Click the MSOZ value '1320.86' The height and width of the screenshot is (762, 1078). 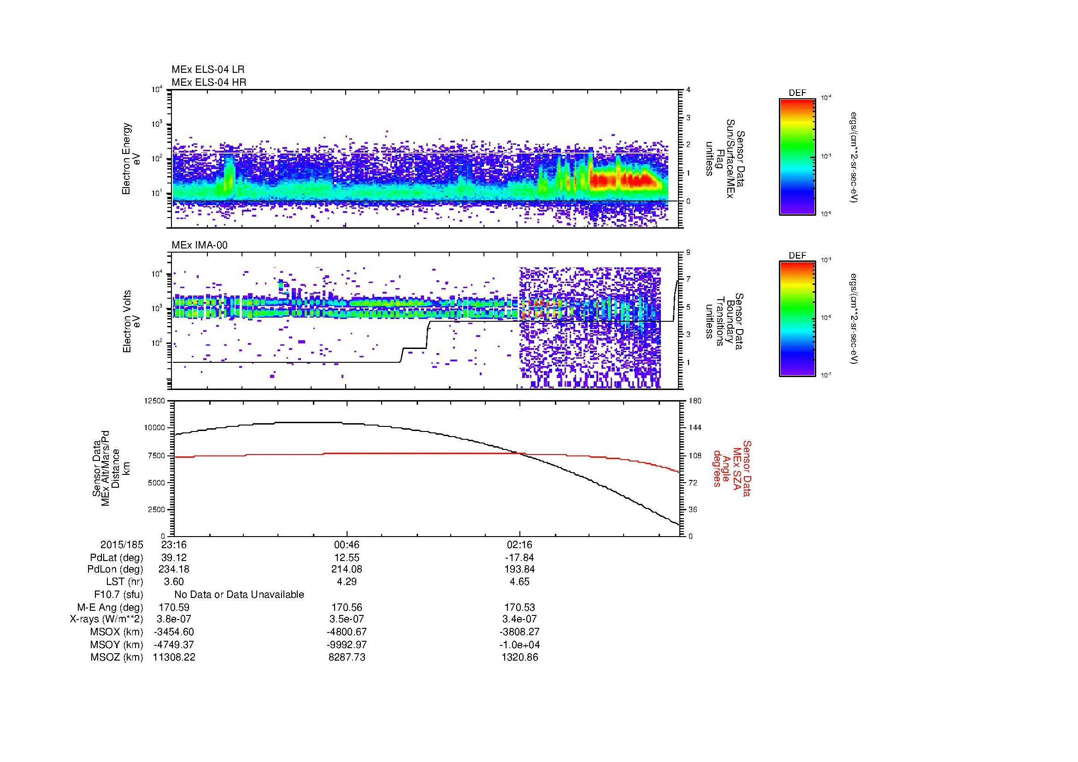(519, 657)
